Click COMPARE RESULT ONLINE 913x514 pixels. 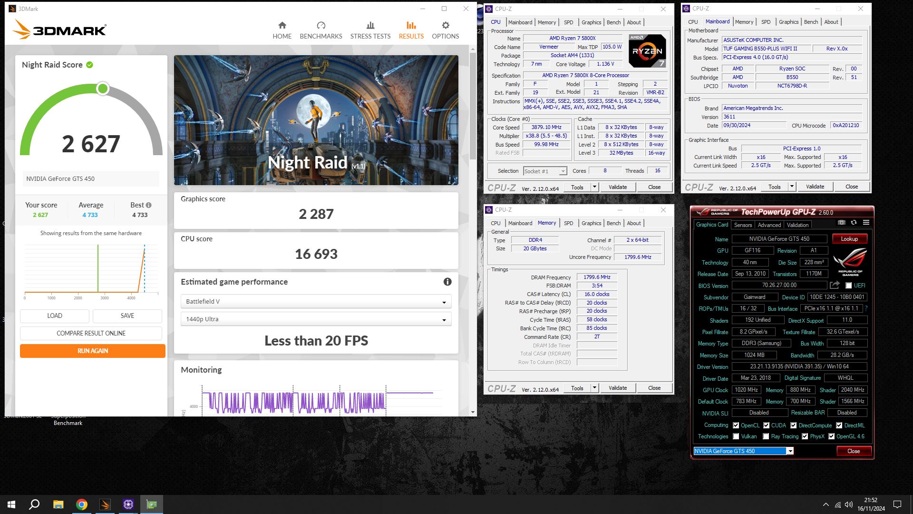[x=91, y=333]
